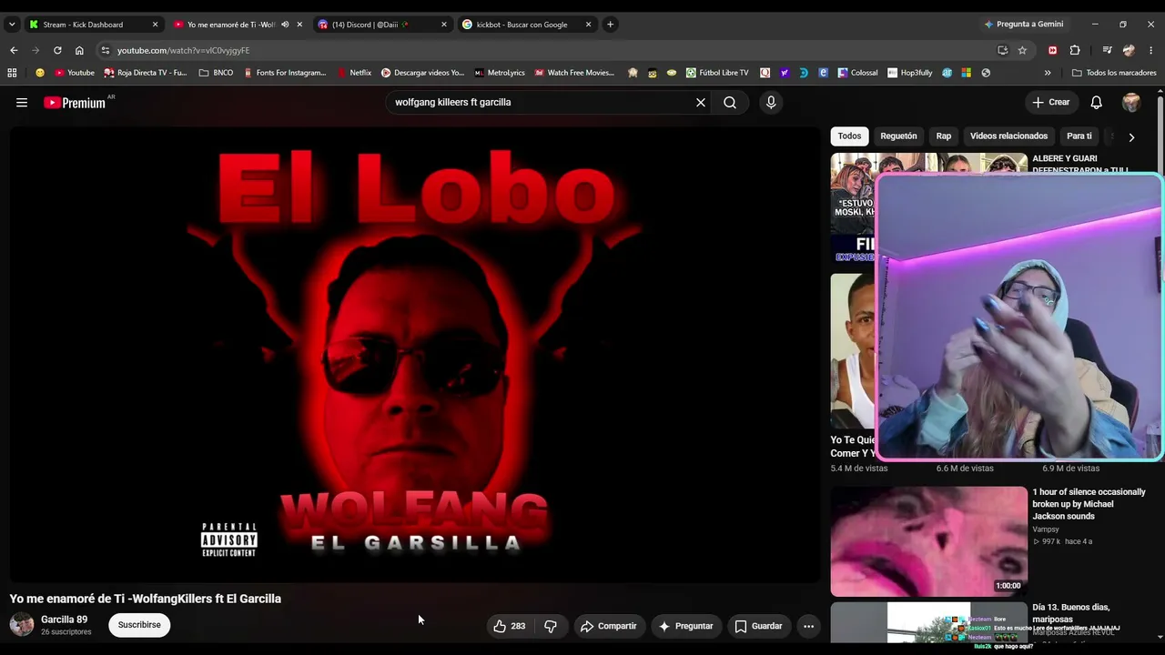Run search with the magnifier button
The width and height of the screenshot is (1165, 655).
(730, 103)
